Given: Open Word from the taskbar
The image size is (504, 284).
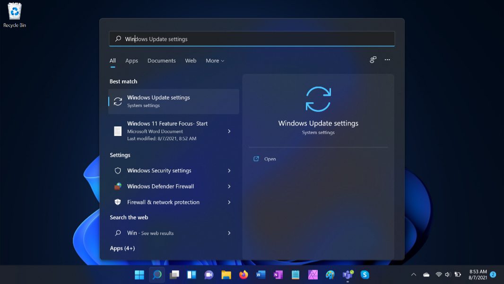Looking at the screenshot, I should click(261, 275).
